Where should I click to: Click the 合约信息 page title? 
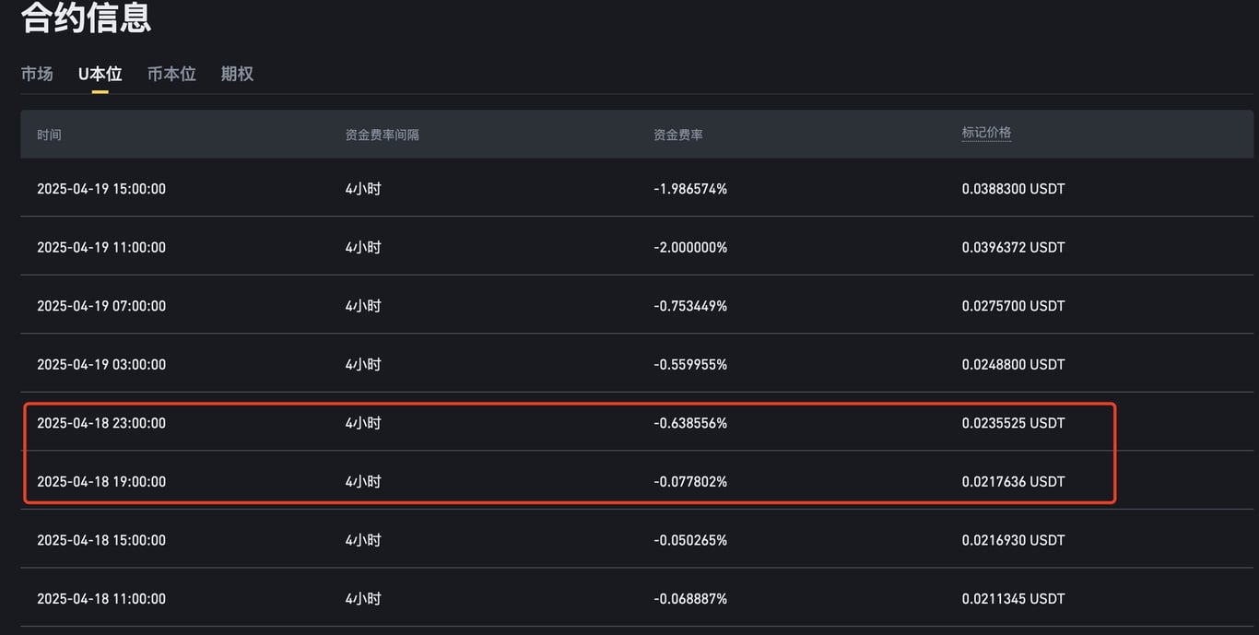click(86, 18)
